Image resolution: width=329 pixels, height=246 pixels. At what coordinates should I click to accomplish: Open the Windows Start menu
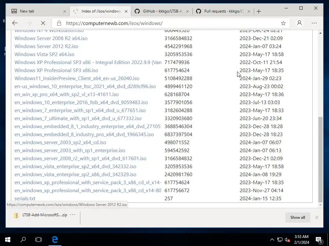coord(8,240)
